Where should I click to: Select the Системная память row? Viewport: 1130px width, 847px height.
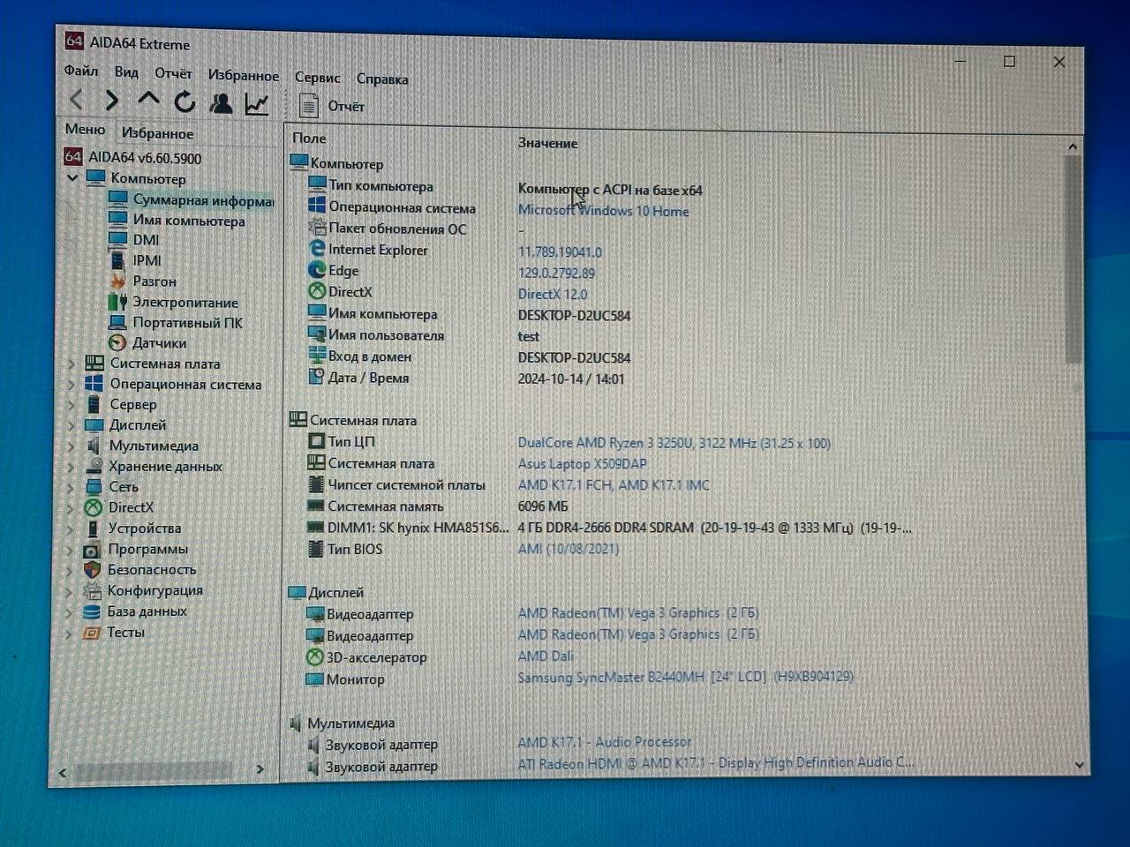437,506
